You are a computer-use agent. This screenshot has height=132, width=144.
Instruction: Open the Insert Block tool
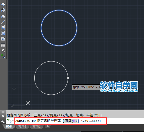(3, 10)
